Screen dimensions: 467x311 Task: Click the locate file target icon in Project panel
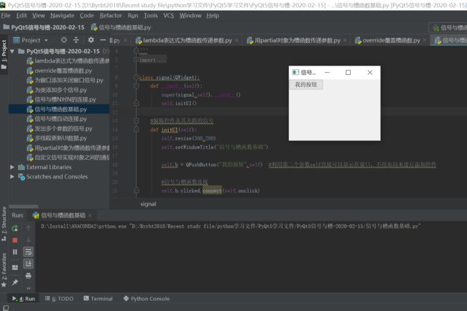point(64,40)
